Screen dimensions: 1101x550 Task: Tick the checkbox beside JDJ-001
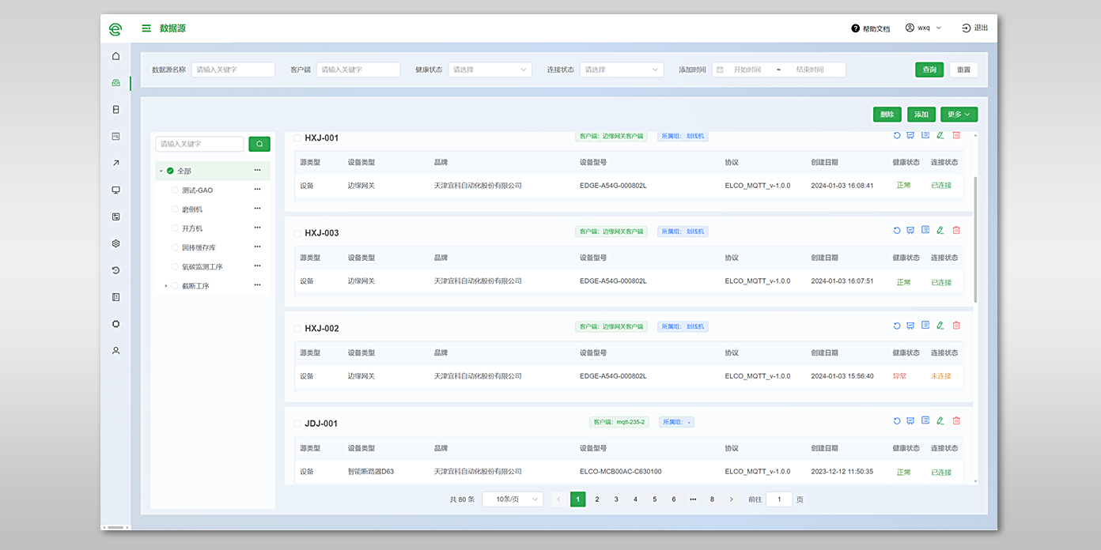(x=297, y=424)
